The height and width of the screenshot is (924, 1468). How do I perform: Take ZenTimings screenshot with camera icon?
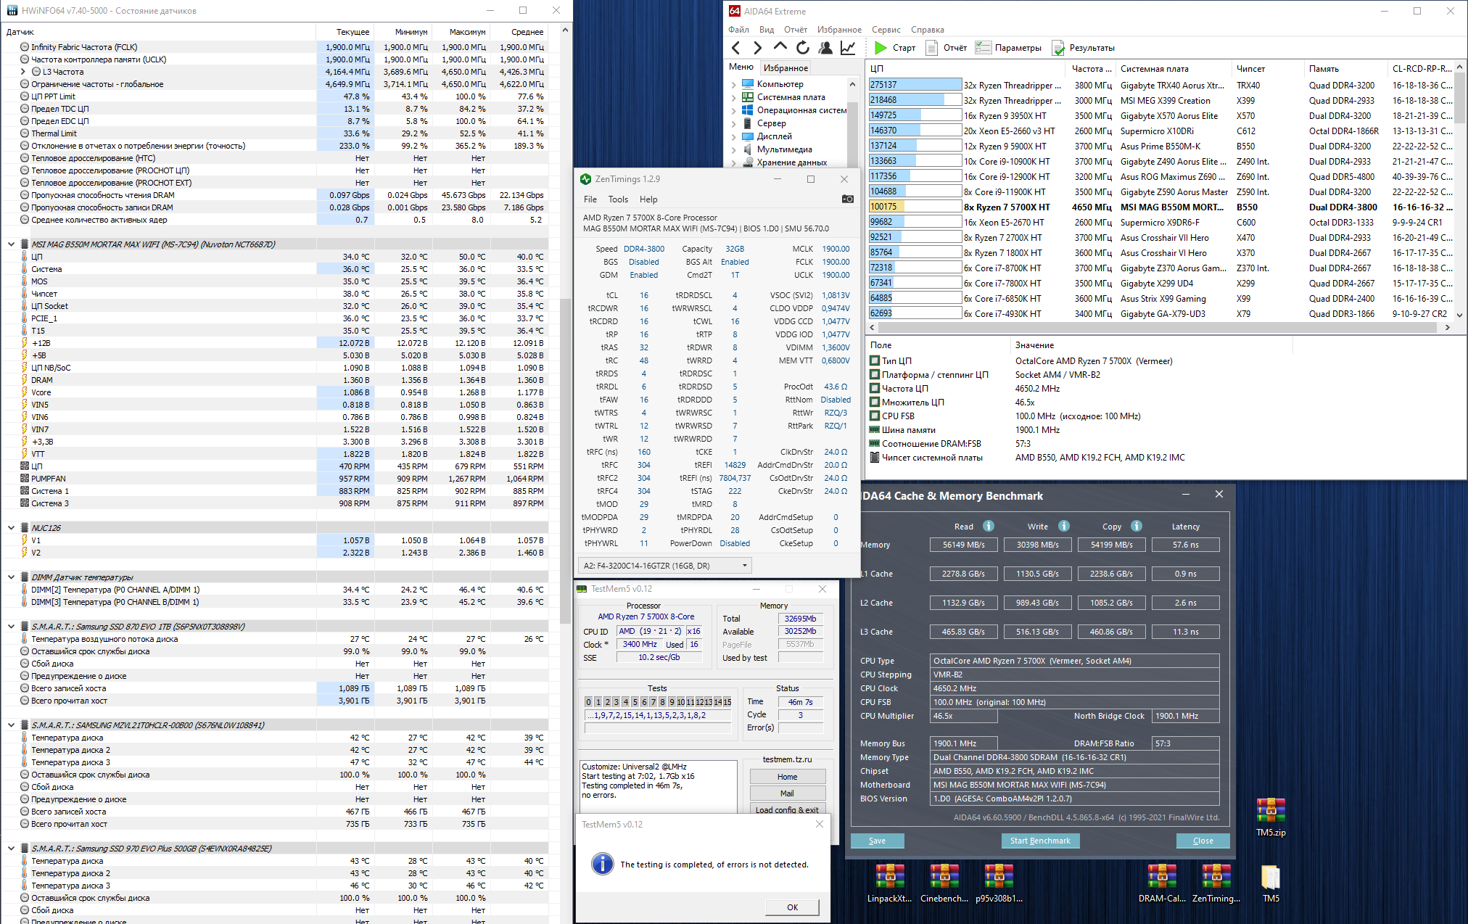[847, 199]
